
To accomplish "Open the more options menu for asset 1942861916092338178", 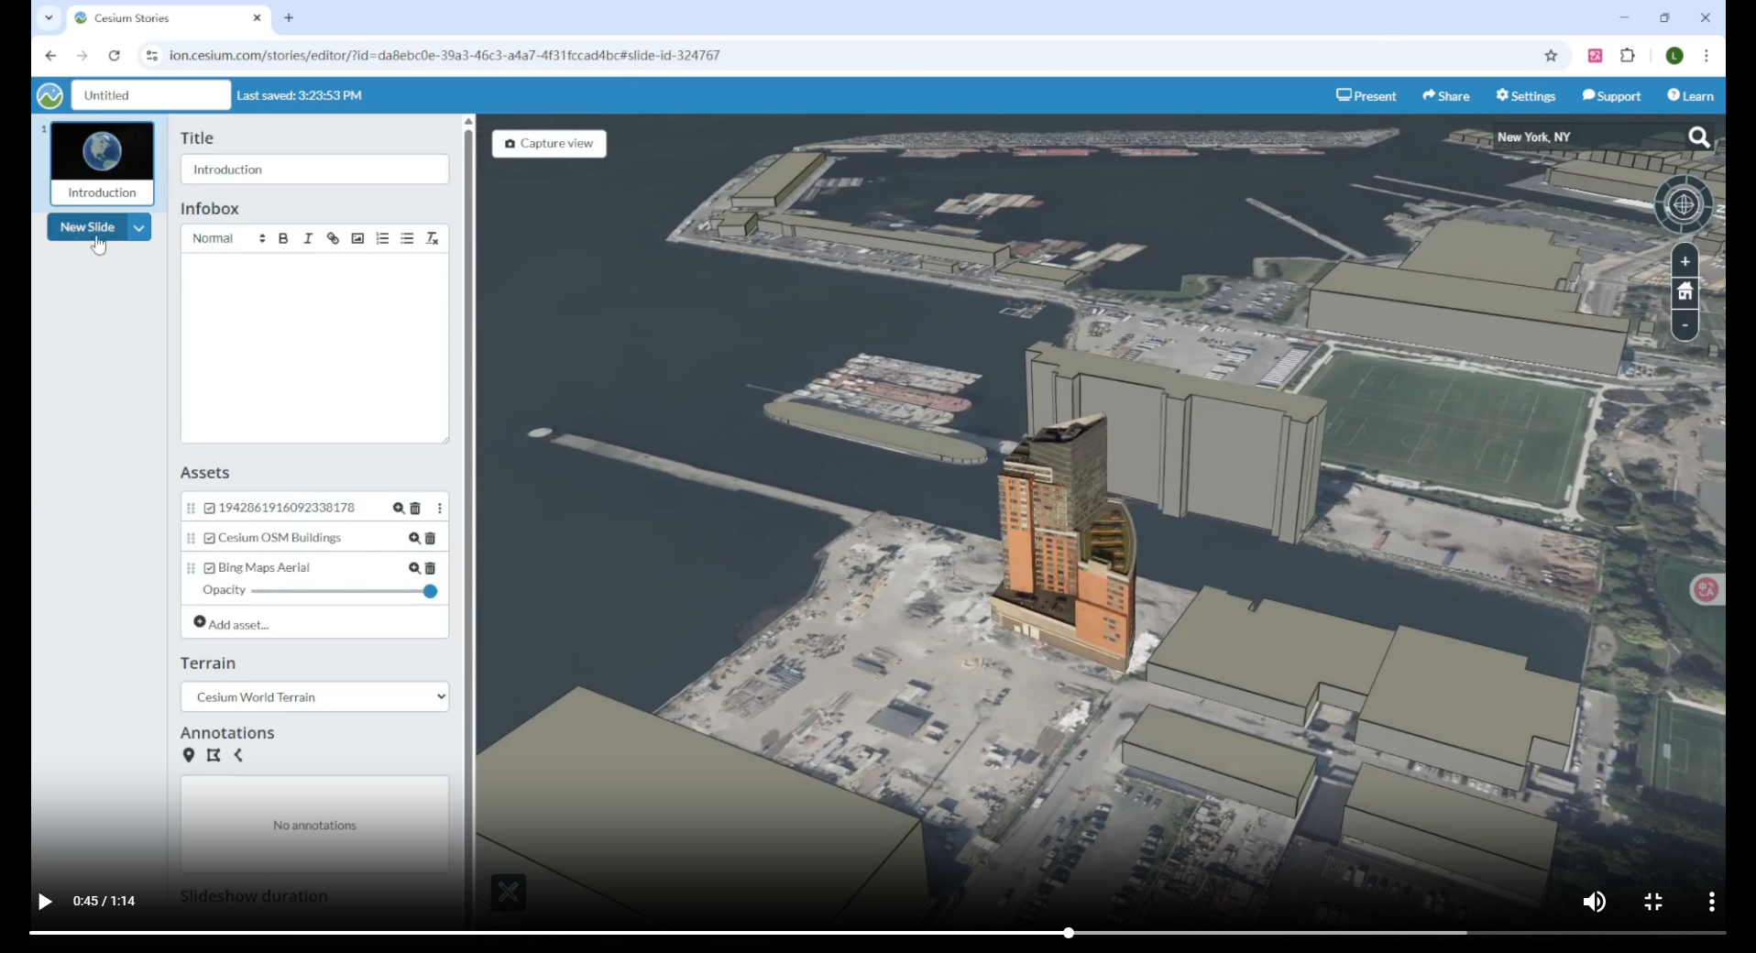I will pos(440,509).
